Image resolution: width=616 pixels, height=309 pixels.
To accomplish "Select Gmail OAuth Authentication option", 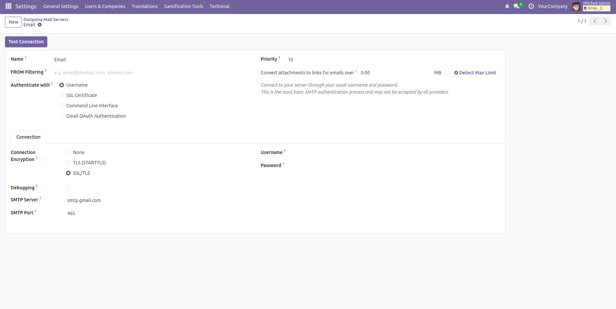I will click(x=62, y=116).
